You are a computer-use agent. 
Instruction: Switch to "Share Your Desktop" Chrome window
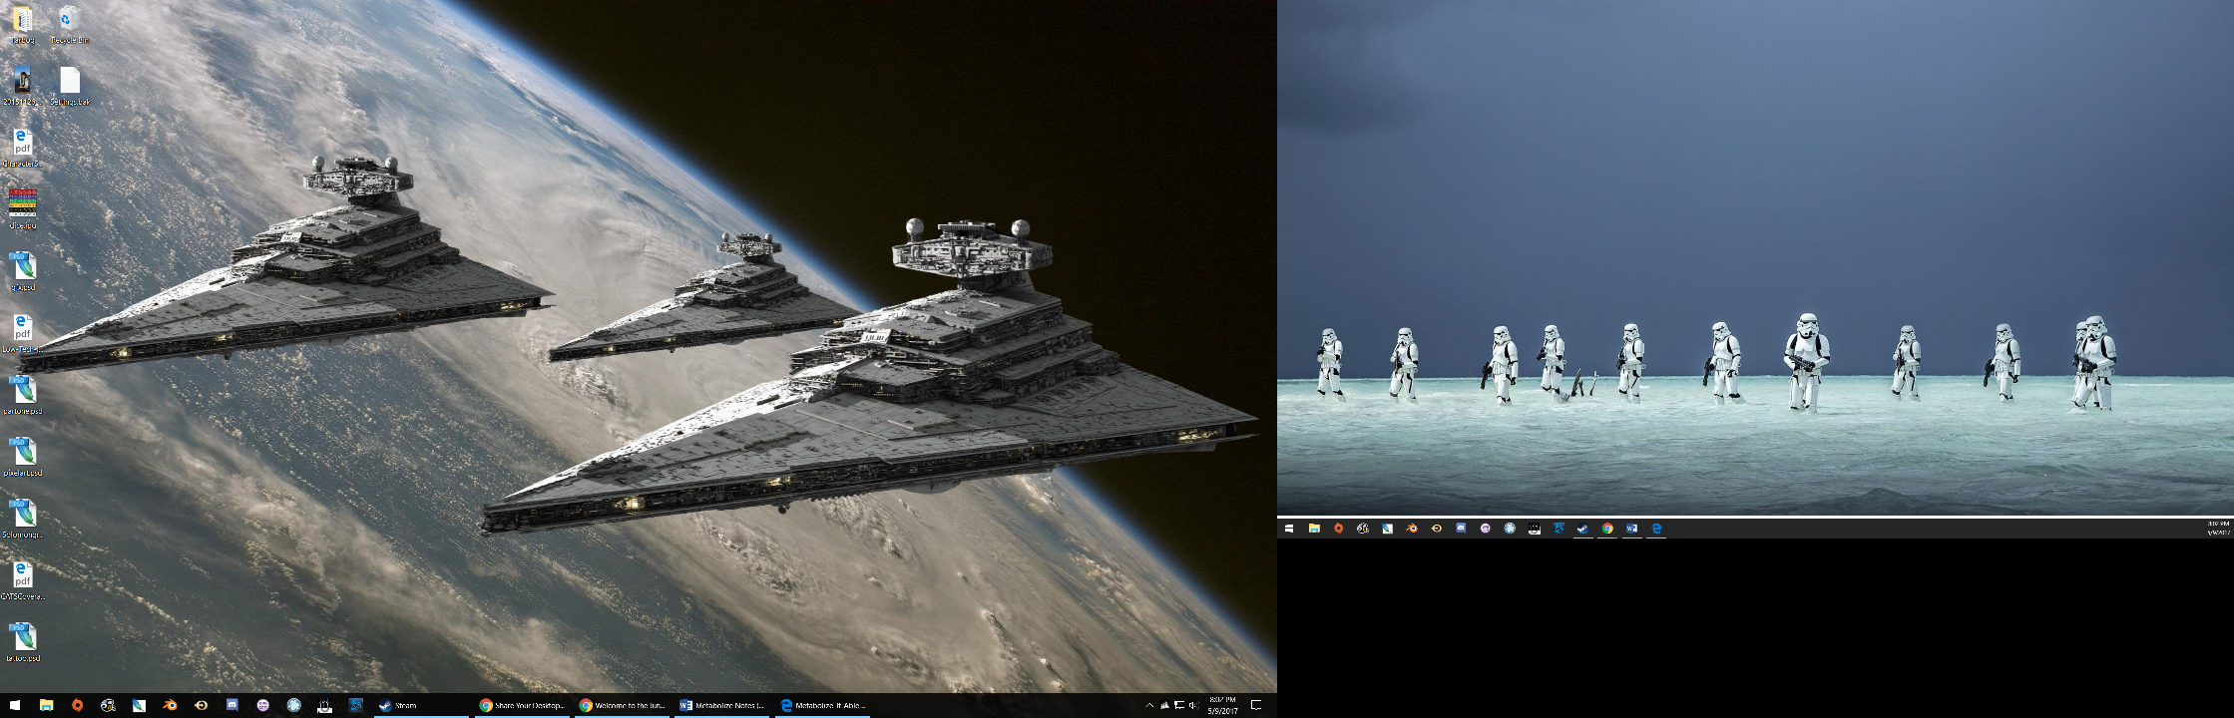(x=522, y=705)
